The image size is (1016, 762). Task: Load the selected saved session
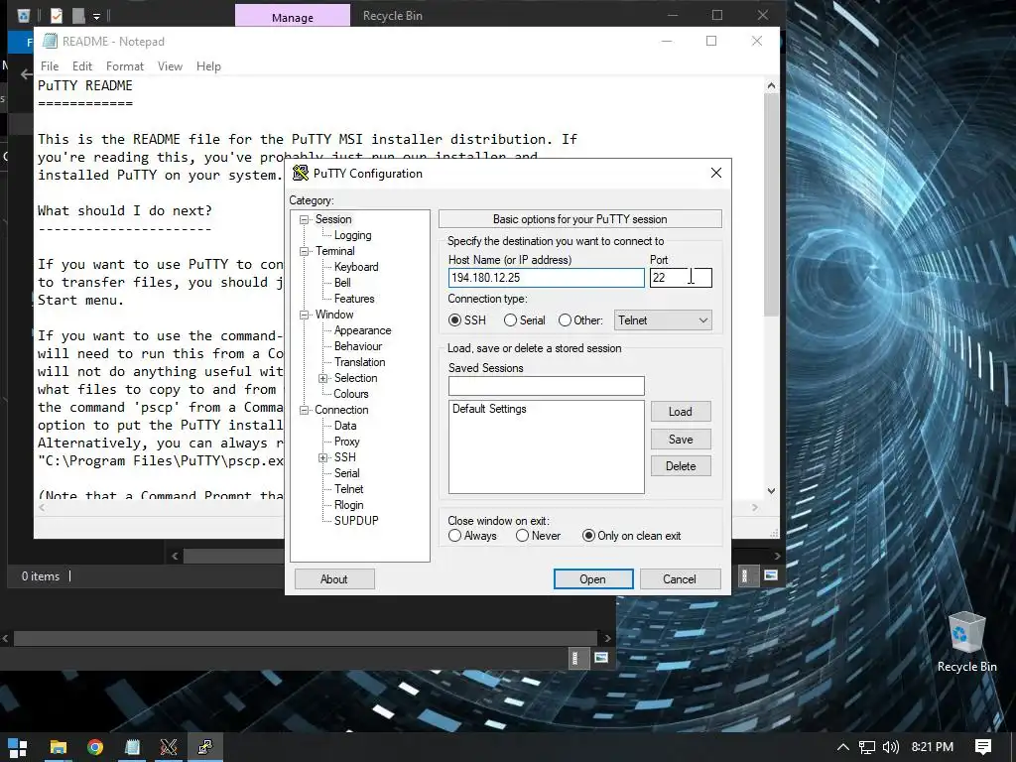tap(681, 412)
